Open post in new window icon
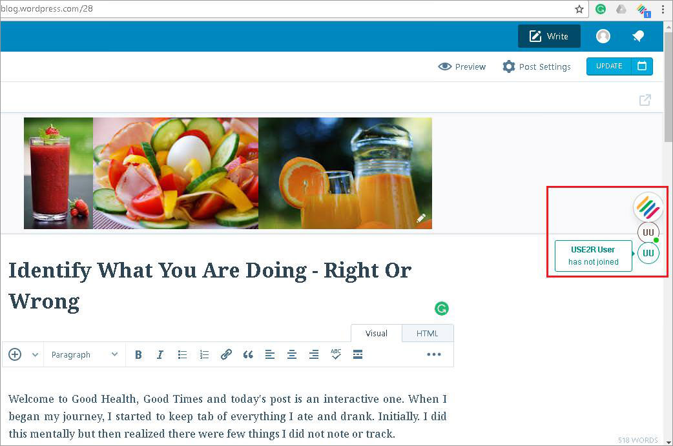 tap(645, 100)
